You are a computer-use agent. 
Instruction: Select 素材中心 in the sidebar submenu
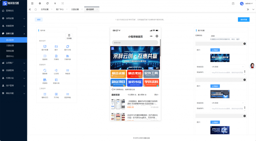click(x=13, y=56)
